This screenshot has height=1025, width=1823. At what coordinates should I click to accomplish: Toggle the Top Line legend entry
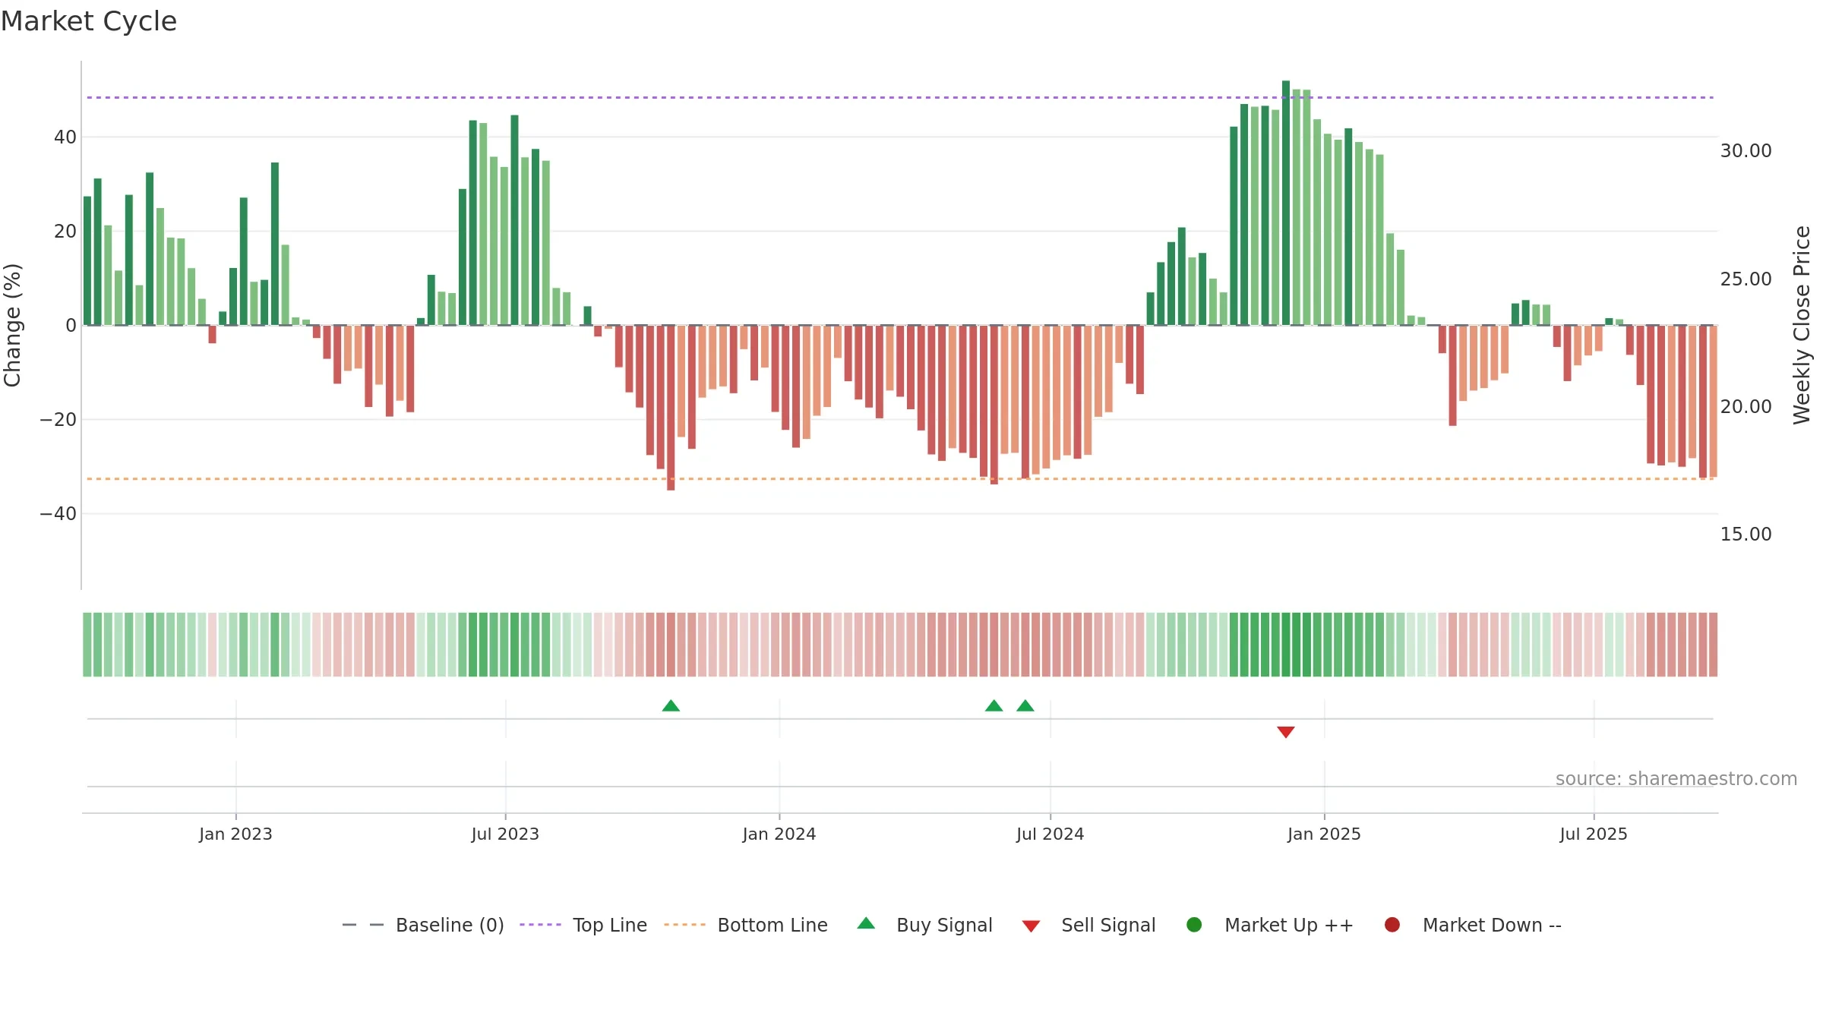[x=583, y=925]
